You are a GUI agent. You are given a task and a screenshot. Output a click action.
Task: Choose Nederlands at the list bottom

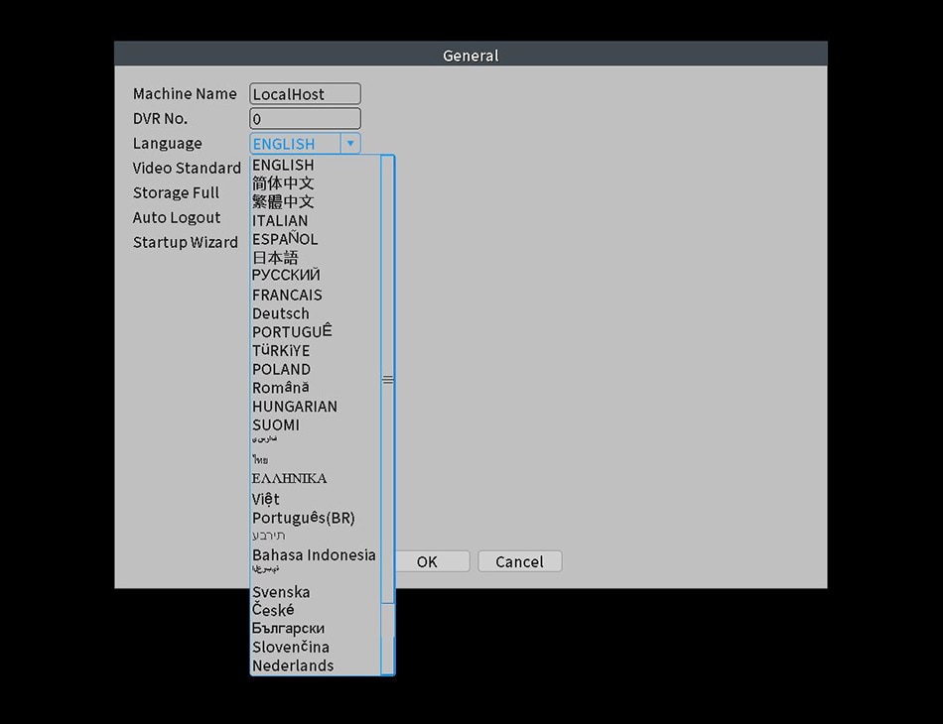(293, 665)
